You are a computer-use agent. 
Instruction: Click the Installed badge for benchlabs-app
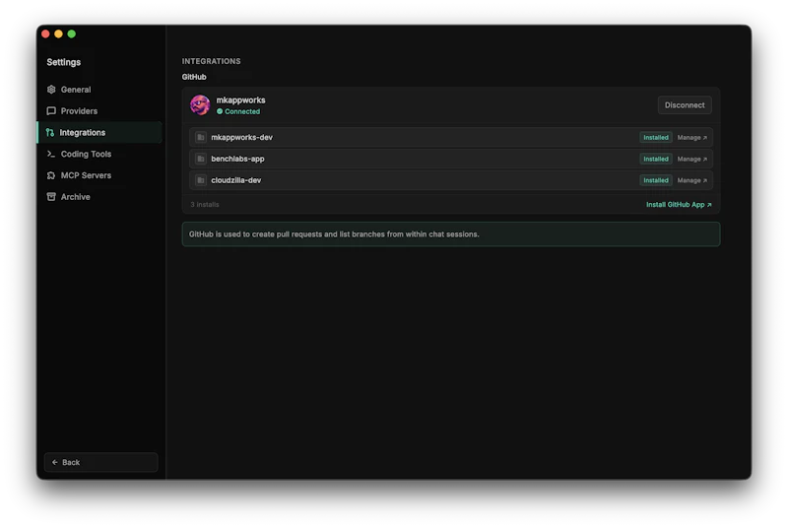tap(656, 159)
